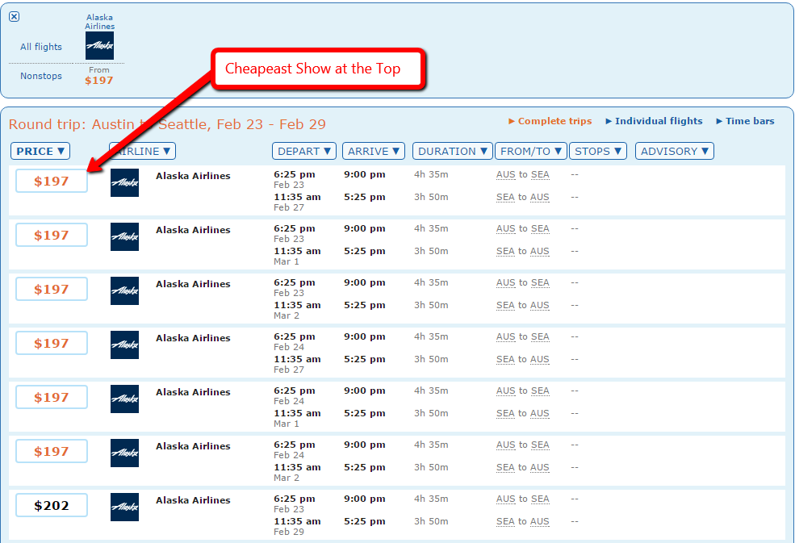Screen dimensions: 795x543
Task: Open the DEPART sort dropdown
Action: coord(304,151)
